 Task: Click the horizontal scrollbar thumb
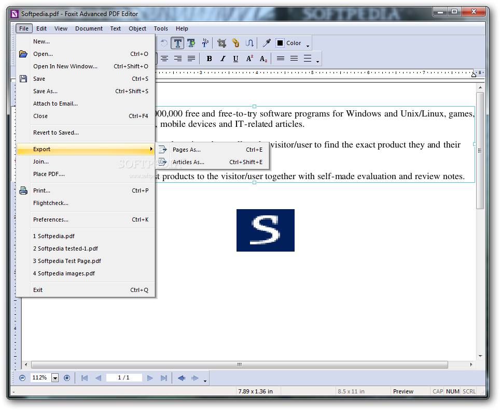tap(240, 364)
